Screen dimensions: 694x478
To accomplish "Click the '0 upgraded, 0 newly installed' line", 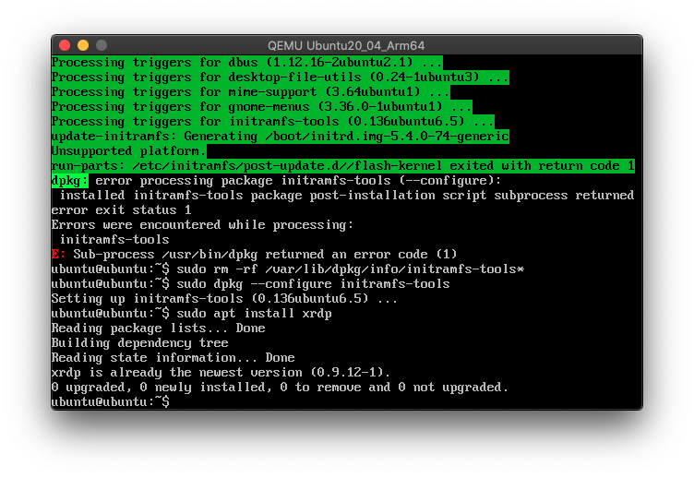I will [280, 388].
